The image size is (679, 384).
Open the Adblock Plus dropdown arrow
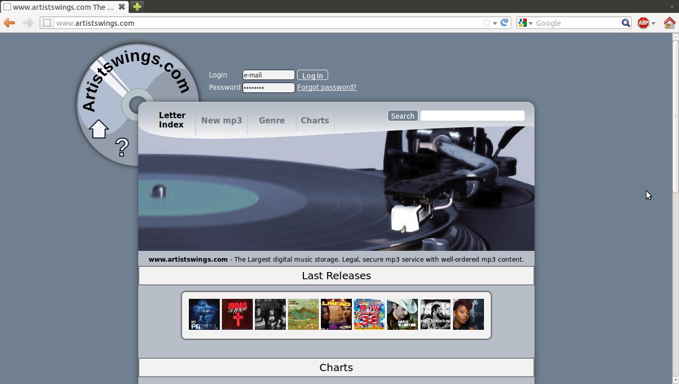pos(653,23)
